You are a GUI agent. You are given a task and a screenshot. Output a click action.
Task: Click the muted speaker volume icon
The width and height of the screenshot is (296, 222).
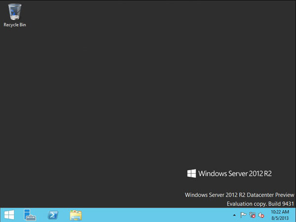(261, 215)
